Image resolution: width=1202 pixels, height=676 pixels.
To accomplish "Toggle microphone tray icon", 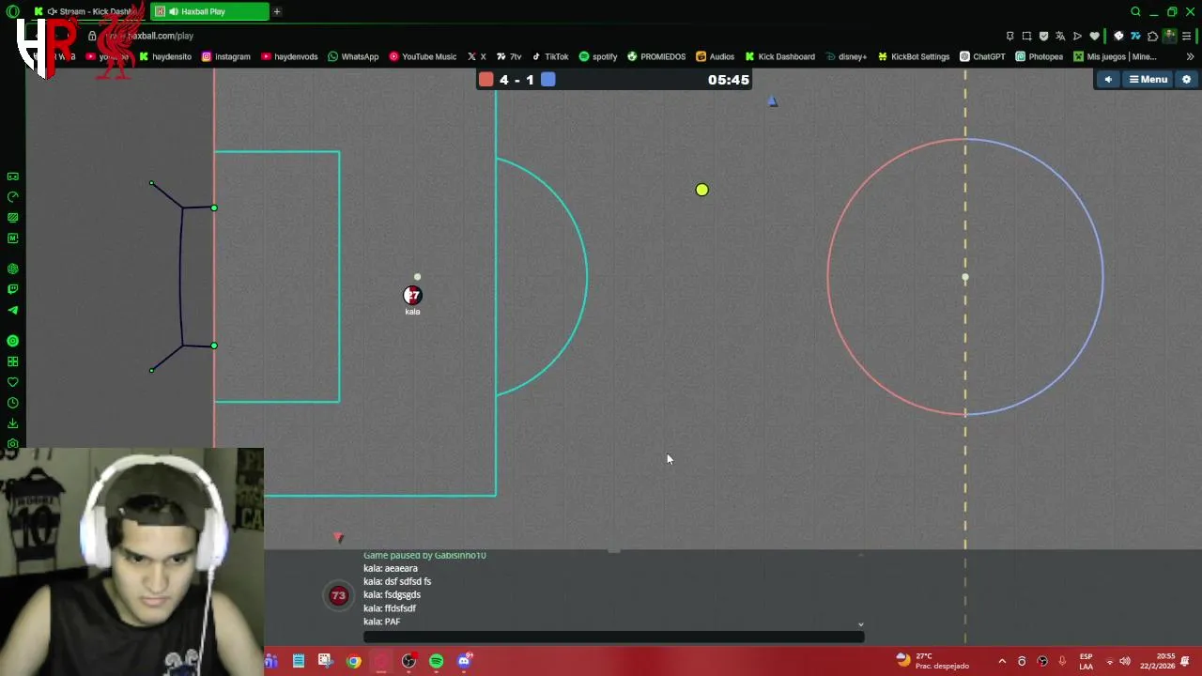I will click(x=1062, y=661).
